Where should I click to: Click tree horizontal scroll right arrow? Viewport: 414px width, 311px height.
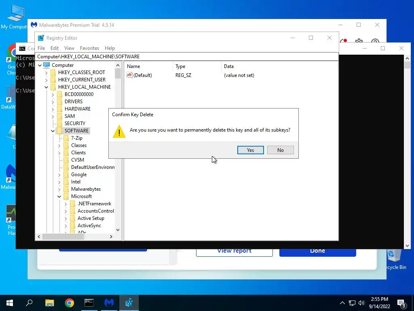[x=111, y=236]
